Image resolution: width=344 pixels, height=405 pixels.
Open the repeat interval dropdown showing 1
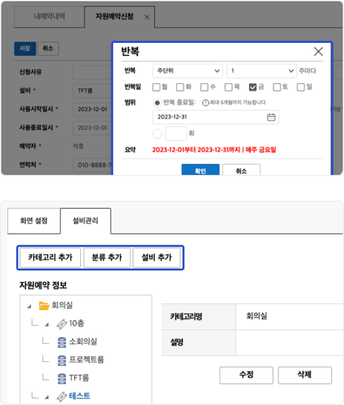coord(261,71)
